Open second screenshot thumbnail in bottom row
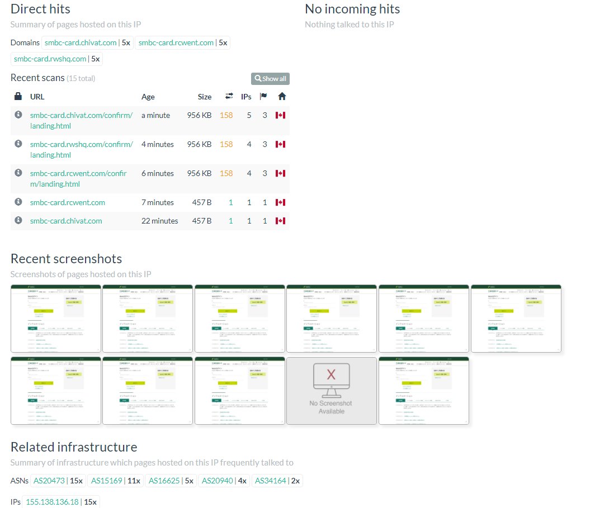The image size is (595, 508). [x=148, y=391]
